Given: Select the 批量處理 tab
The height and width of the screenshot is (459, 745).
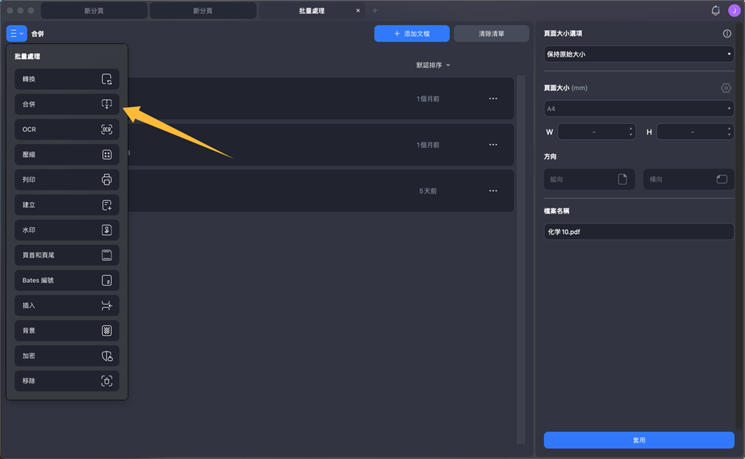Looking at the screenshot, I should (312, 10).
